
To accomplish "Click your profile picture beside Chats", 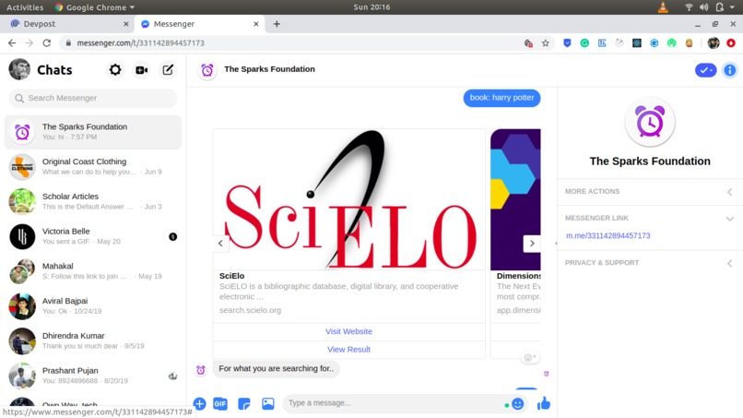I will tap(19, 70).
